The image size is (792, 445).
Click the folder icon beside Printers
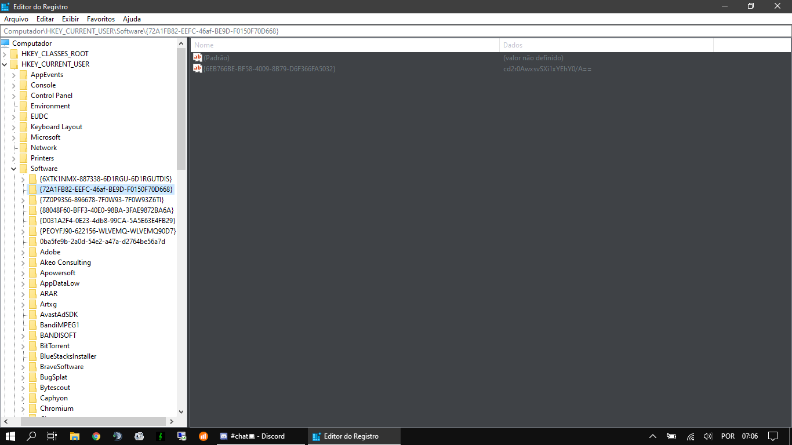24,158
